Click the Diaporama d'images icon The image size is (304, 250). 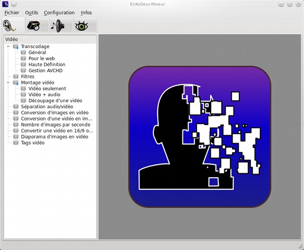coord(16,137)
